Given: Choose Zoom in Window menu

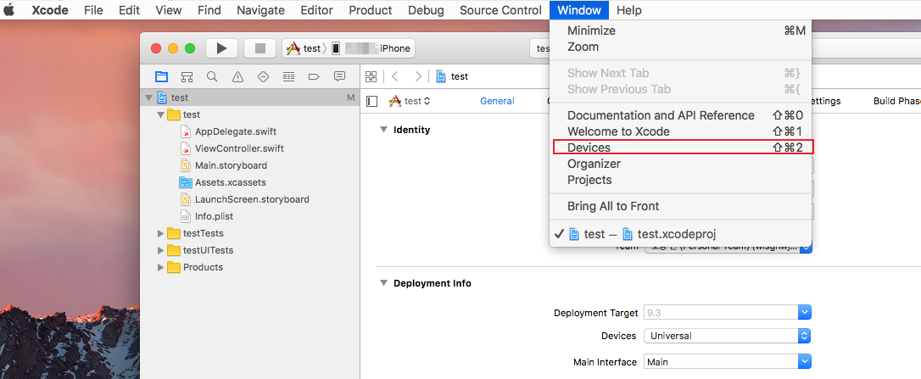Looking at the screenshot, I should click(x=681, y=47).
